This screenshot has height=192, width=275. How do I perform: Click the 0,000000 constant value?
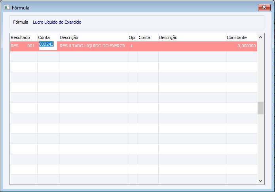point(247,46)
